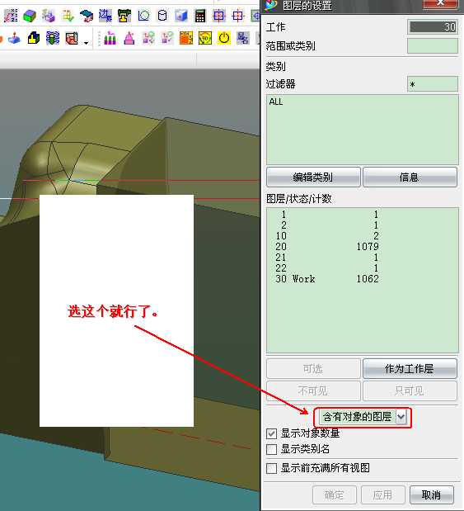Click the faded purple transform icon beside orange square
464x511 pixels.
point(167,39)
